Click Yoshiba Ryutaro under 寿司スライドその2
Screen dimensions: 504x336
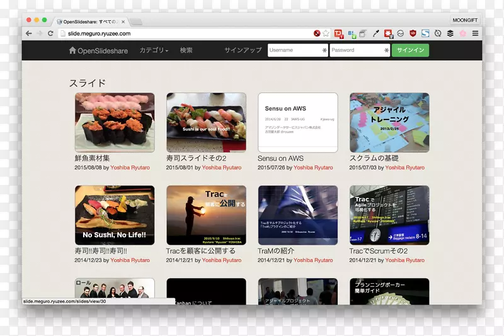222,167
